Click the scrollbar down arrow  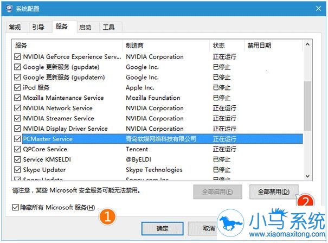(307, 176)
